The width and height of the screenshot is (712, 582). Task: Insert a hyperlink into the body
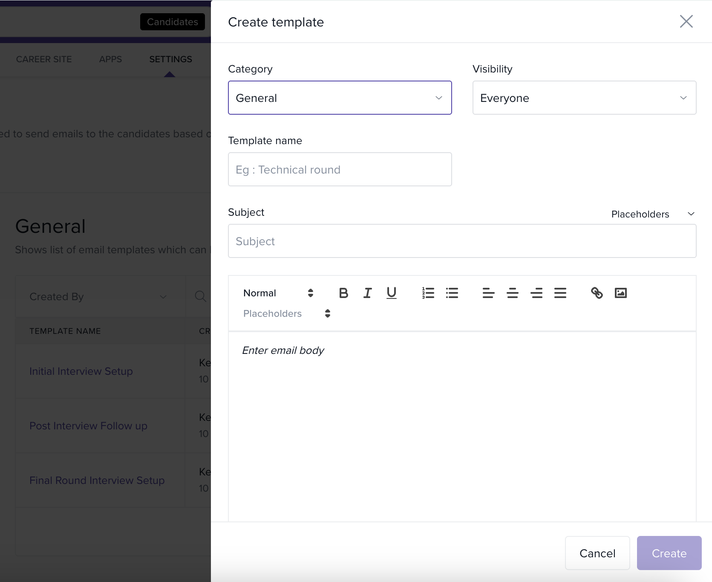[597, 293]
